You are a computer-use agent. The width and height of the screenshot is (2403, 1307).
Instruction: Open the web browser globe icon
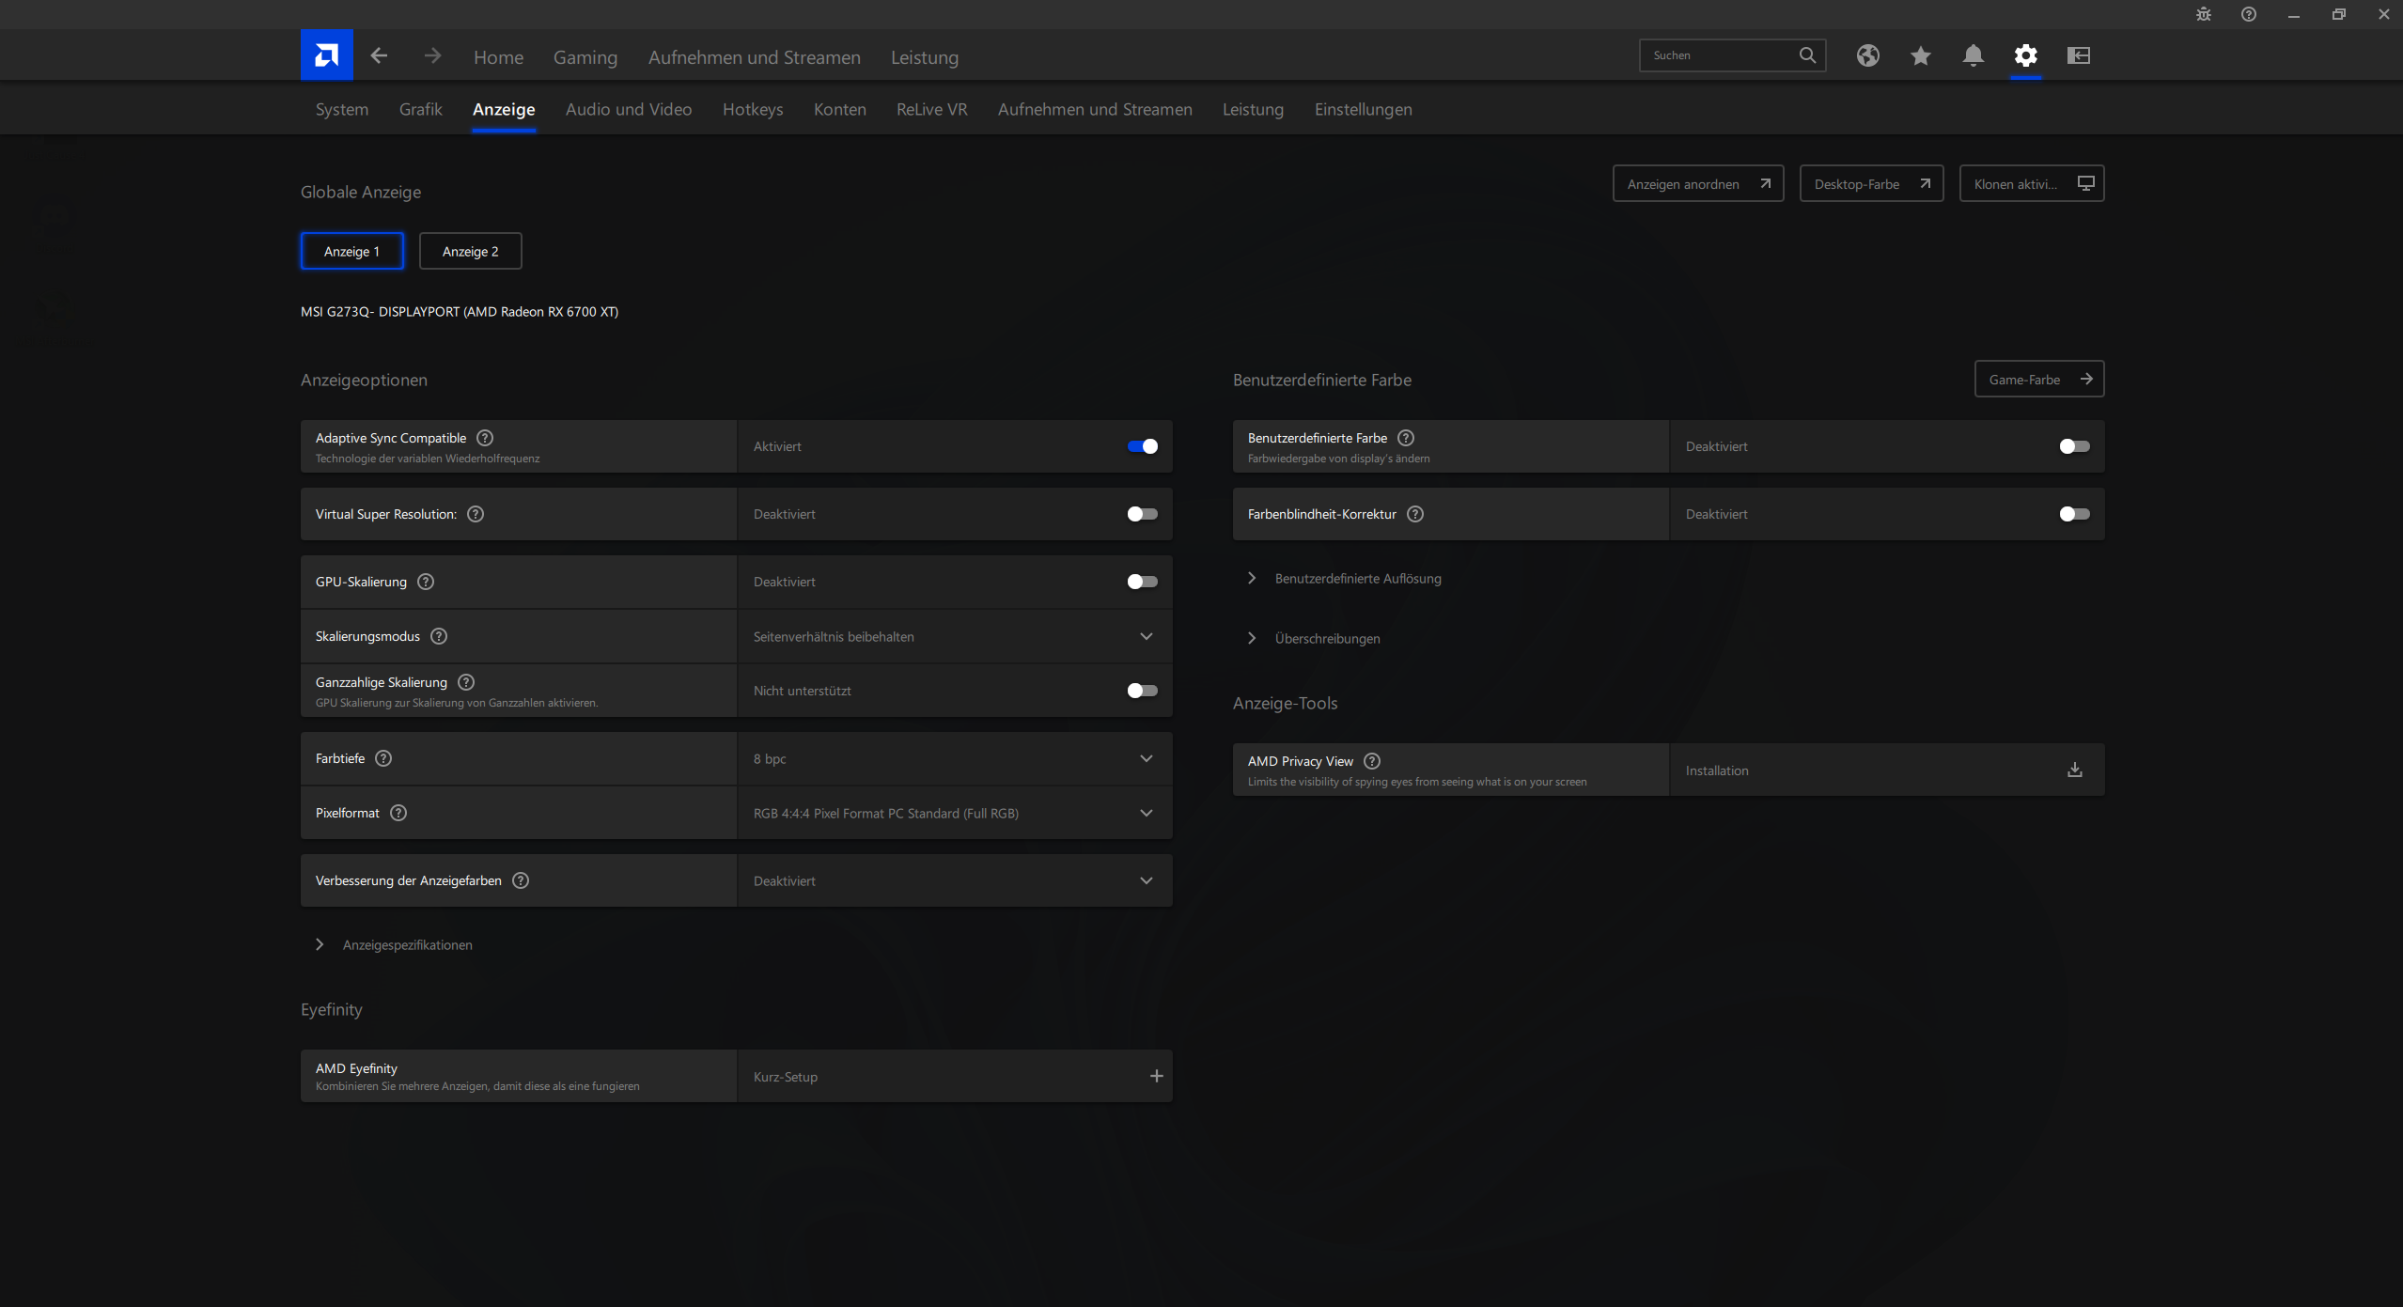tap(1867, 55)
